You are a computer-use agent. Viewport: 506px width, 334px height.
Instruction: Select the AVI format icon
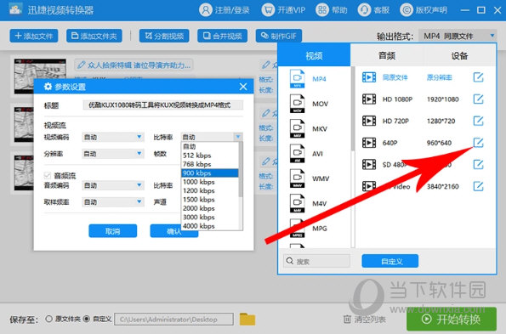(297, 154)
